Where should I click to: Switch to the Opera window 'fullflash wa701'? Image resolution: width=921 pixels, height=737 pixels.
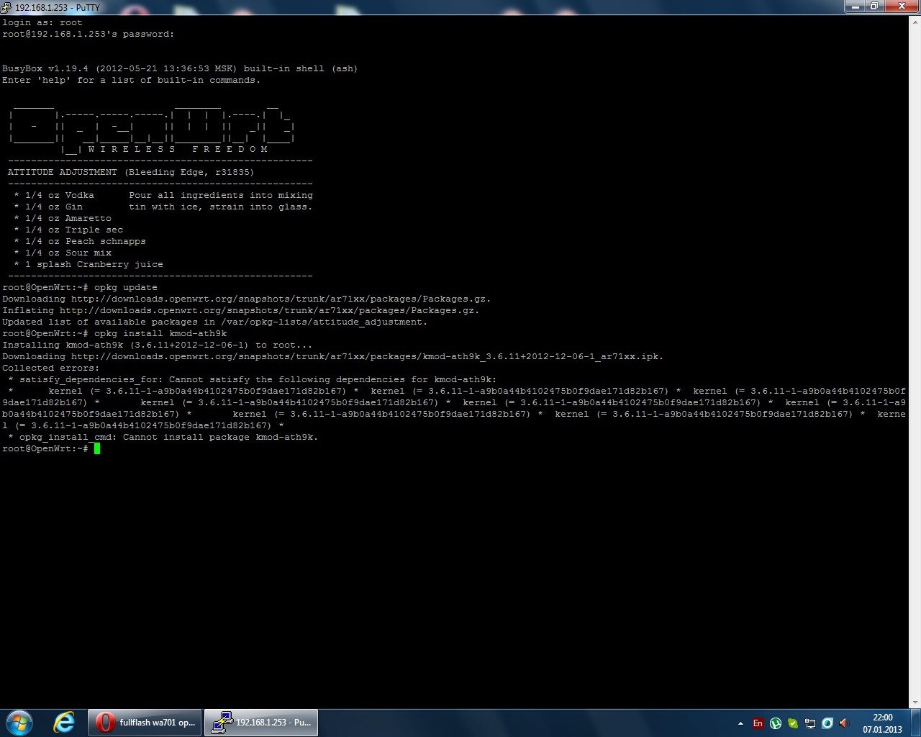click(145, 723)
